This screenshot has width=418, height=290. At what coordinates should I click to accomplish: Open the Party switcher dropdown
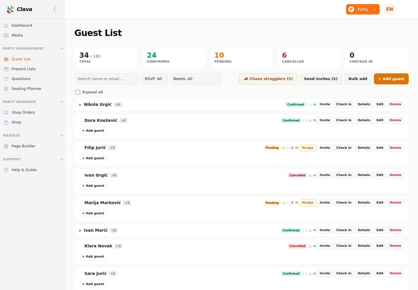pyautogui.click(x=363, y=9)
